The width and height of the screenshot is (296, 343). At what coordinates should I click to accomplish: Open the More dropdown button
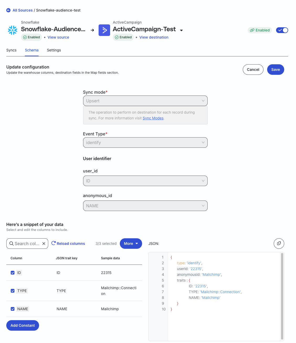click(131, 244)
